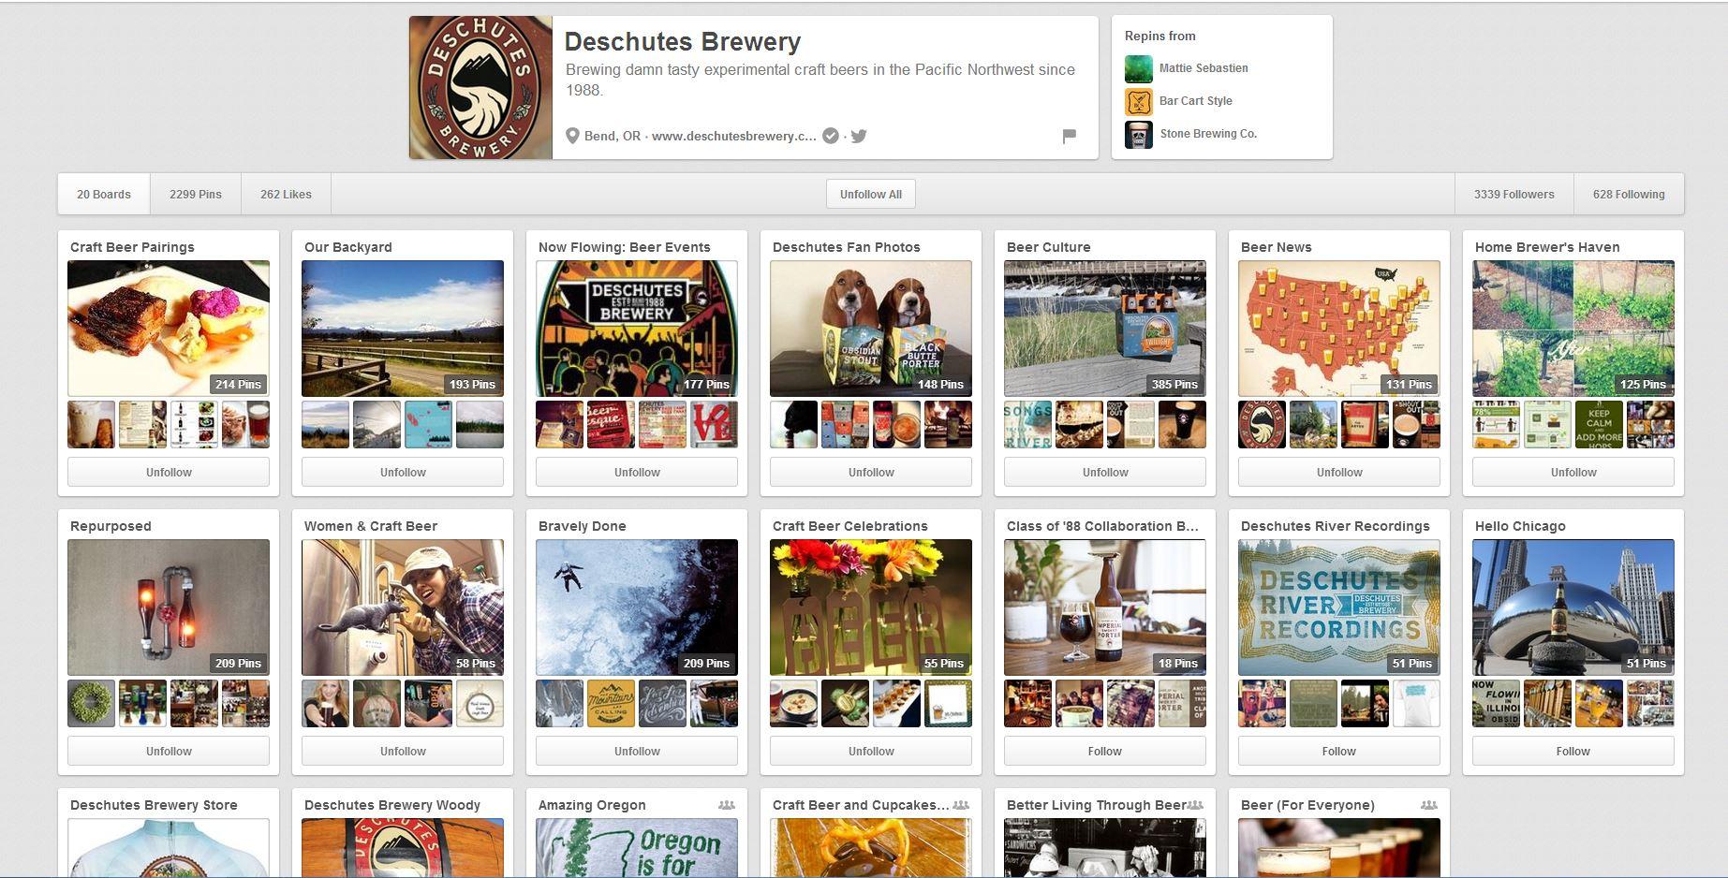Open Mattie Sebastien's avatar icon
The height and width of the screenshot is (878, 1728).
point(1139,68)
